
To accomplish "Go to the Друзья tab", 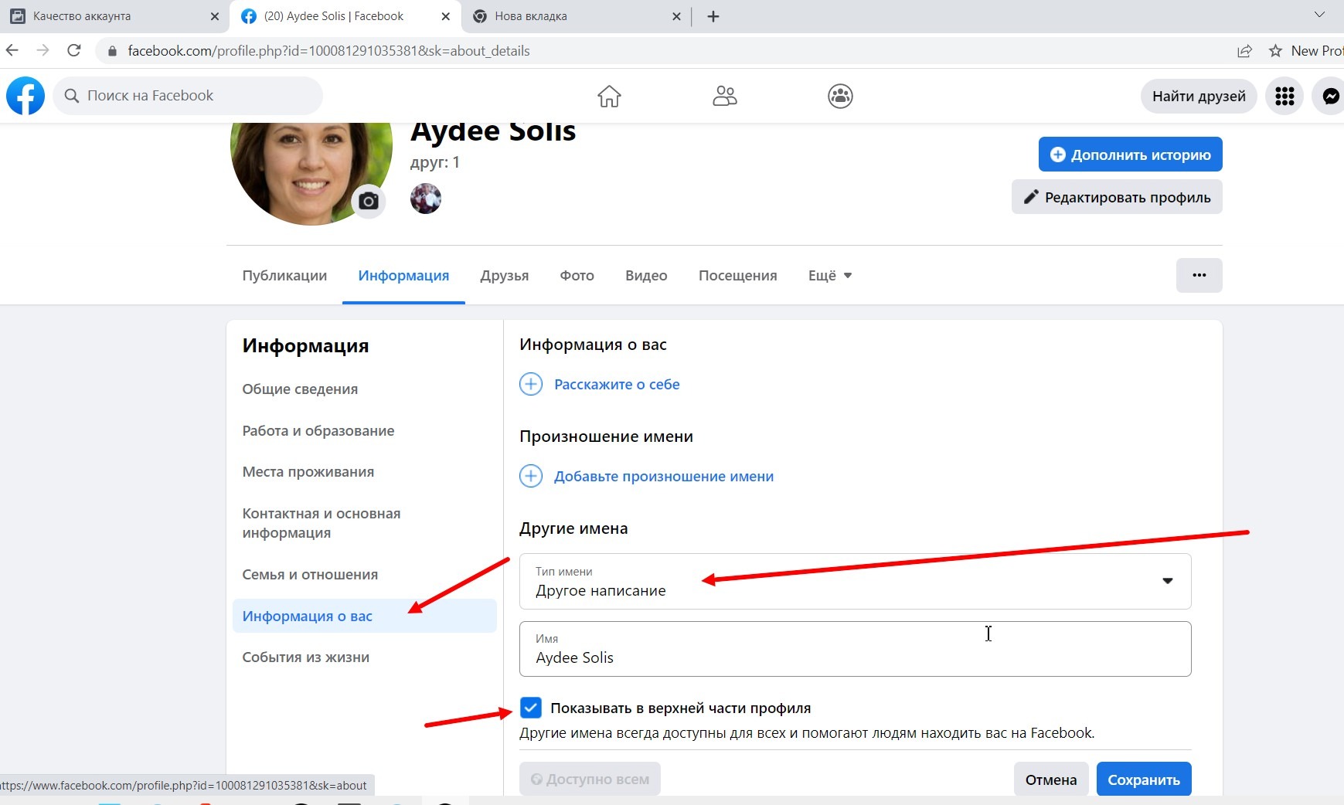I will pyautogui.click(x=505, y=276).
